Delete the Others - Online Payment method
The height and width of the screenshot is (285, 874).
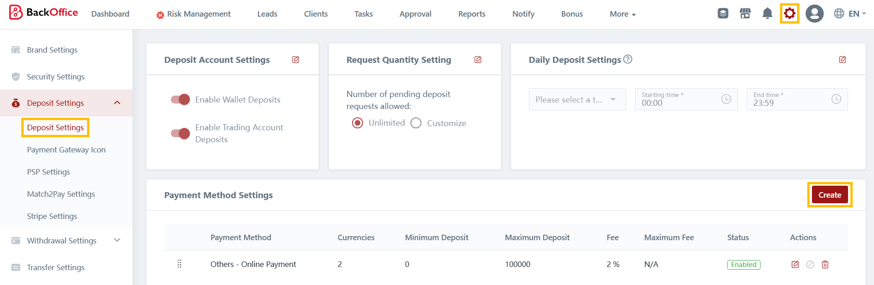(x=825, y=265)
